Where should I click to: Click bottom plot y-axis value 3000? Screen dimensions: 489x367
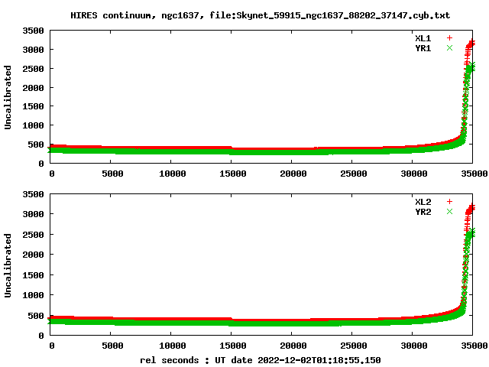(33, 214)
